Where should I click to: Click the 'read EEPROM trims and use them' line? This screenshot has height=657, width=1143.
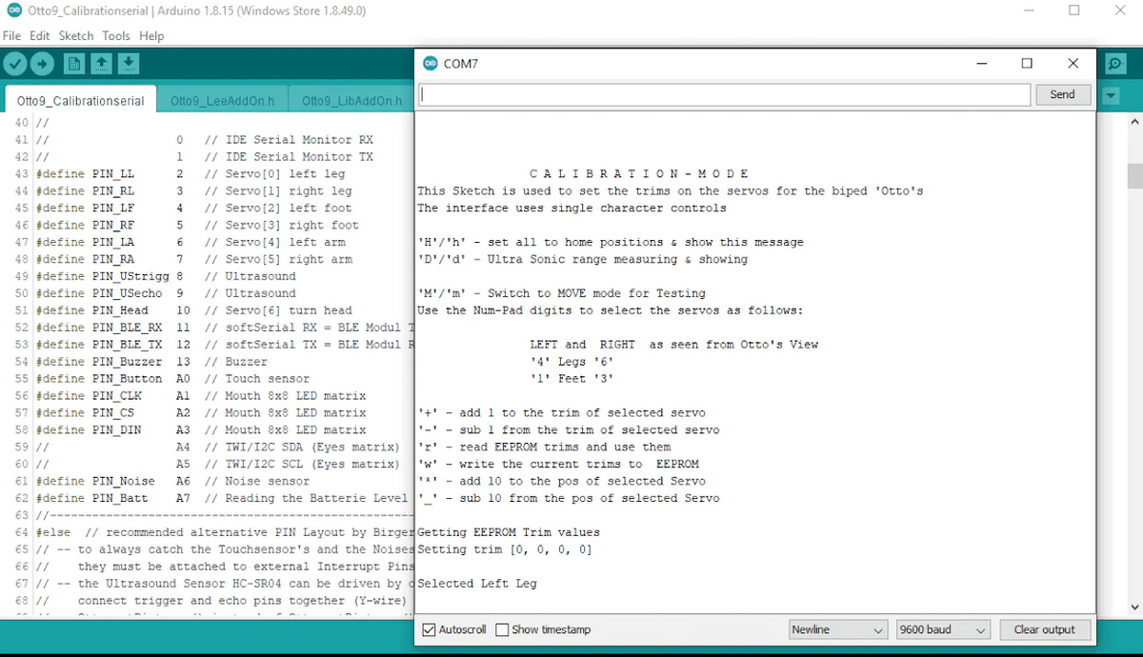(x=545, y=448)
